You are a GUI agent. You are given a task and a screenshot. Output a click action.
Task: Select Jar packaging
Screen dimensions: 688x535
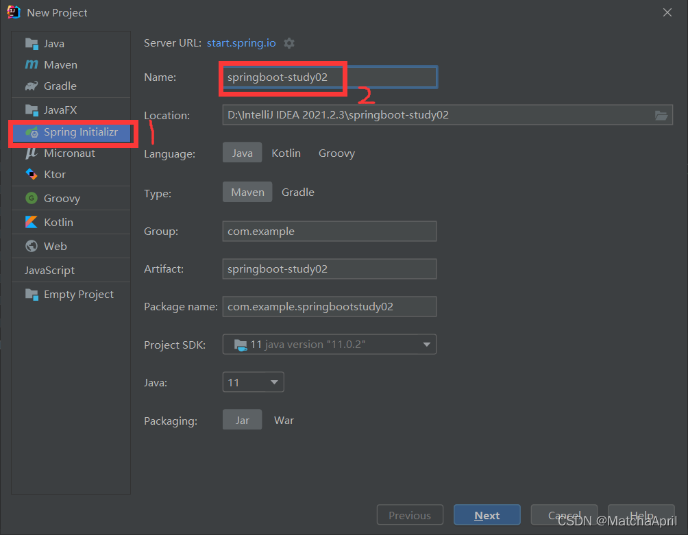242,420
